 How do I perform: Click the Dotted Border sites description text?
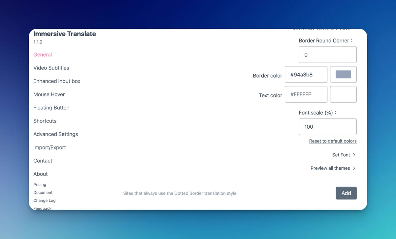click(180, 193)
